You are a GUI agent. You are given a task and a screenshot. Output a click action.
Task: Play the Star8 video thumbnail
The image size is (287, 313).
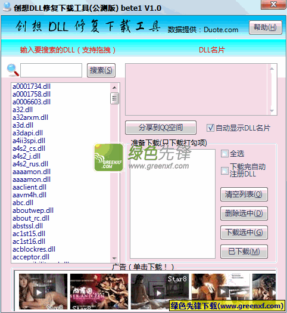tap(160, 292)
